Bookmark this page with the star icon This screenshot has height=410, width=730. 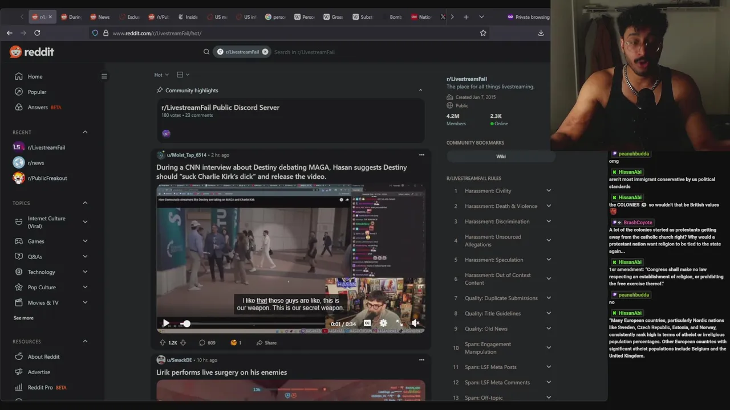pyautogui.click(x=483, y=33)
